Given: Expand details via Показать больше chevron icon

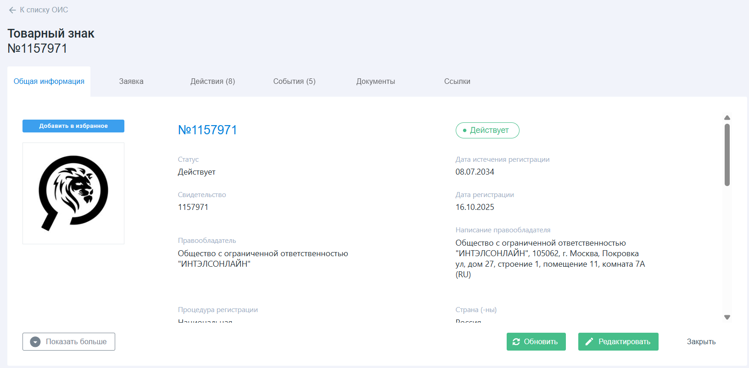Looking at the screenshot, I should click(35, 342).
